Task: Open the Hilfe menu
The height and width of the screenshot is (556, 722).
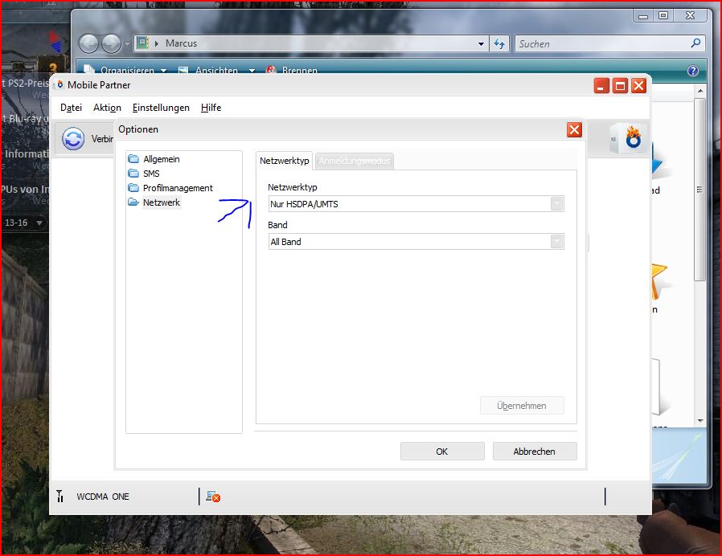Action: (x=211, y=108)
